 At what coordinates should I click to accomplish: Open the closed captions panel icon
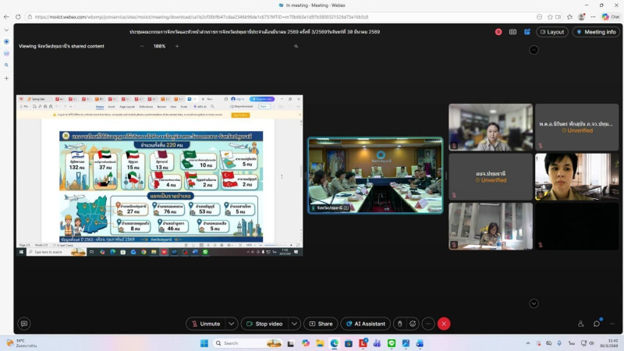pos(512,32)
